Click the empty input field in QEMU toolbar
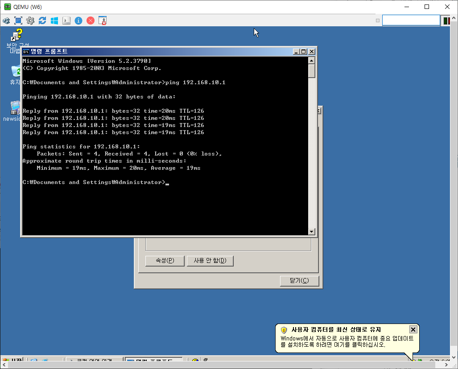458x369 pixels. 411,20
